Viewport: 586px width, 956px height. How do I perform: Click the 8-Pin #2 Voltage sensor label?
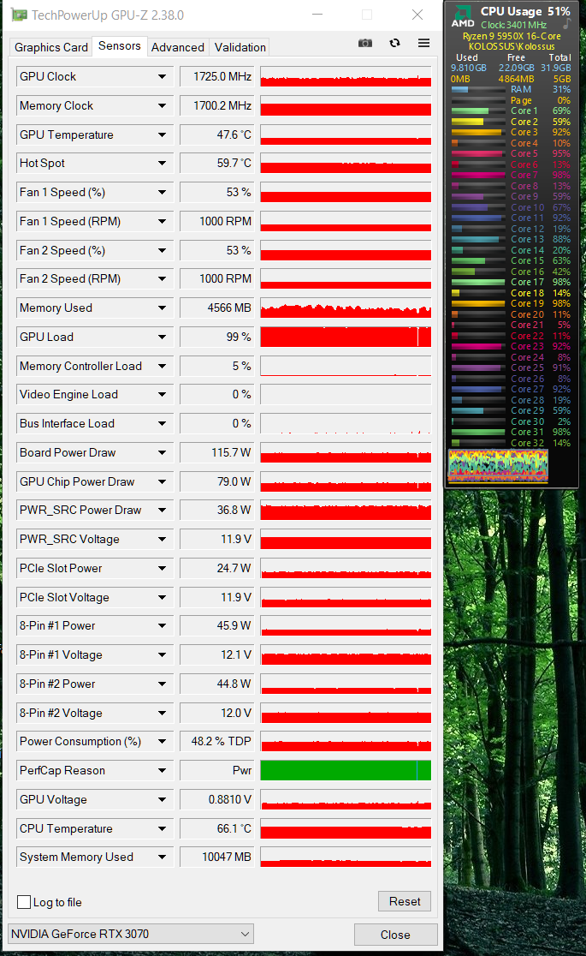click(61, 714)
